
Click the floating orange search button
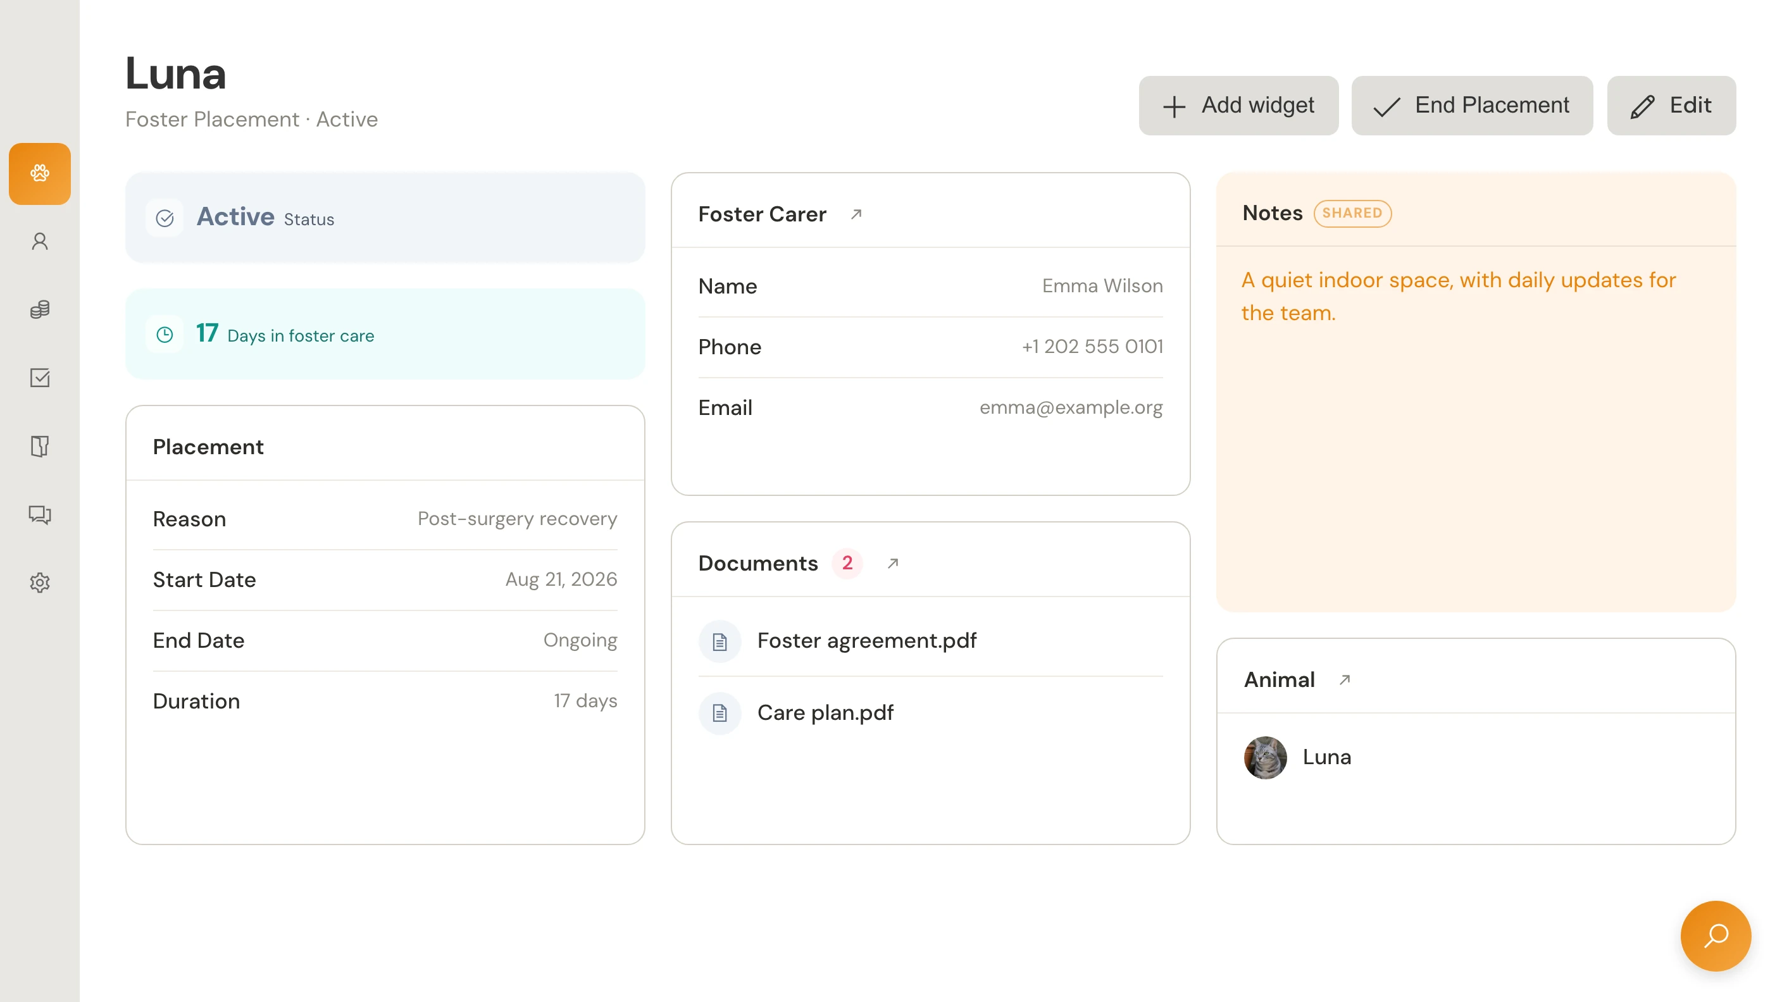1716,936
